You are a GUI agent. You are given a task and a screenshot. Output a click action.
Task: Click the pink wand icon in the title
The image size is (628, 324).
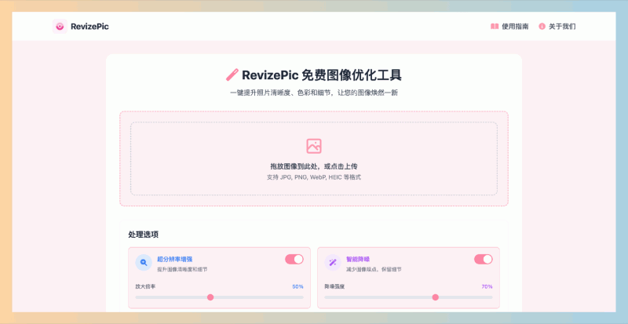point(232,75)
